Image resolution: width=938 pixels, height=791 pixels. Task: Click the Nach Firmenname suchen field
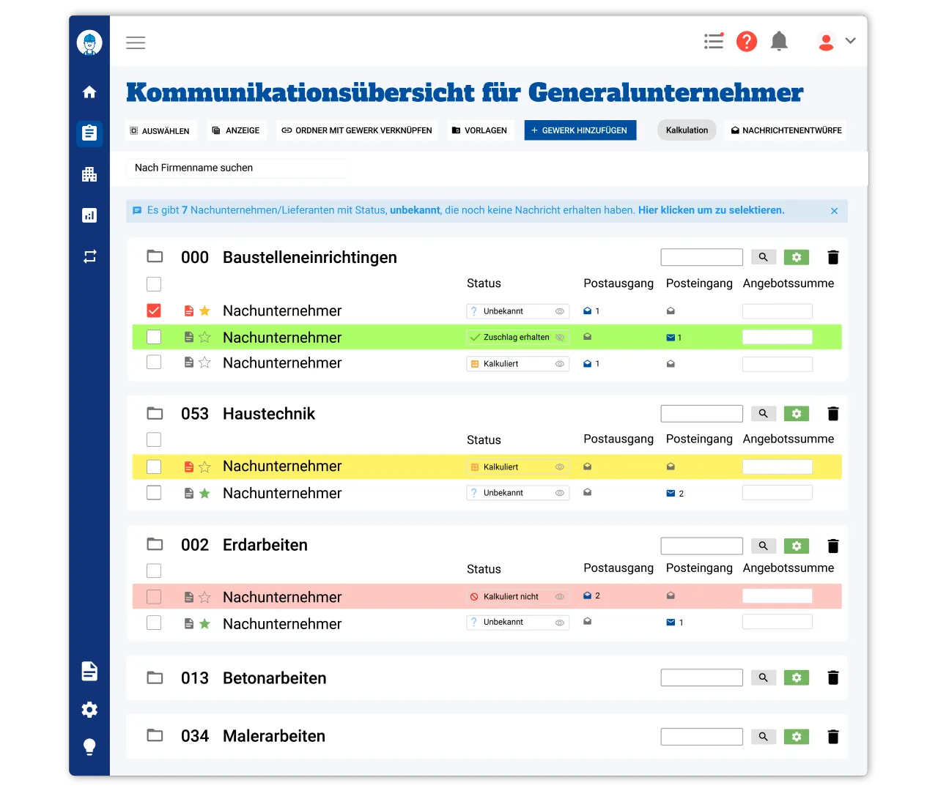click(x=238, y=168)
